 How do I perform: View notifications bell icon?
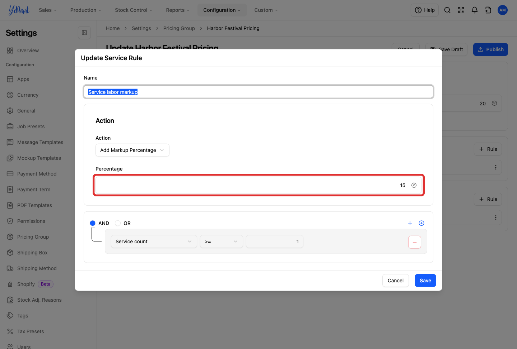[x=475, y=10]
